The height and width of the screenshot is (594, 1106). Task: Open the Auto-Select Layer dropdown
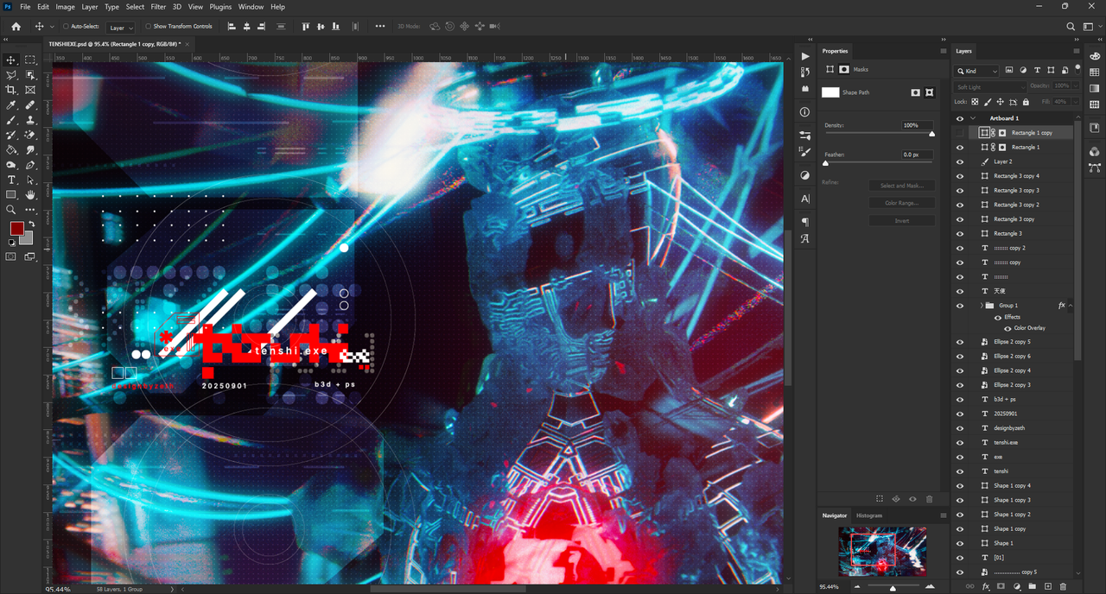point(121,28)
